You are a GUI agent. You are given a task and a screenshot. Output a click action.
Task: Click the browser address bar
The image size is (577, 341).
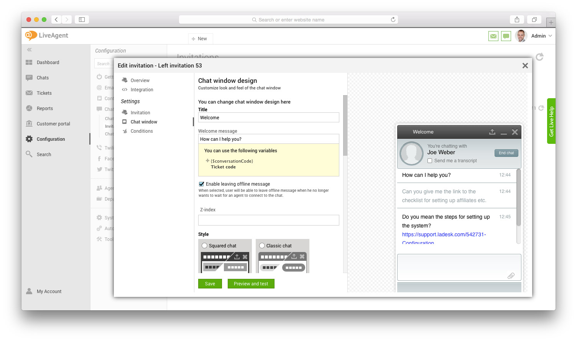point(288,20)
